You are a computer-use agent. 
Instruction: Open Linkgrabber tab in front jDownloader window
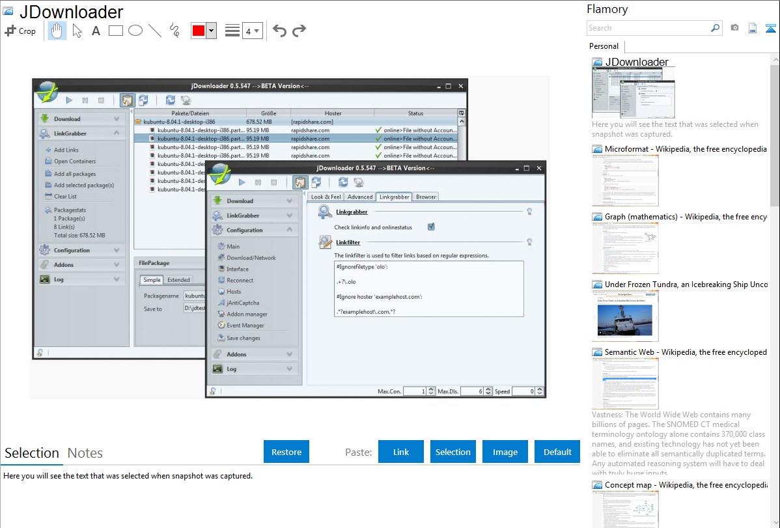click(x=394, y=197)
